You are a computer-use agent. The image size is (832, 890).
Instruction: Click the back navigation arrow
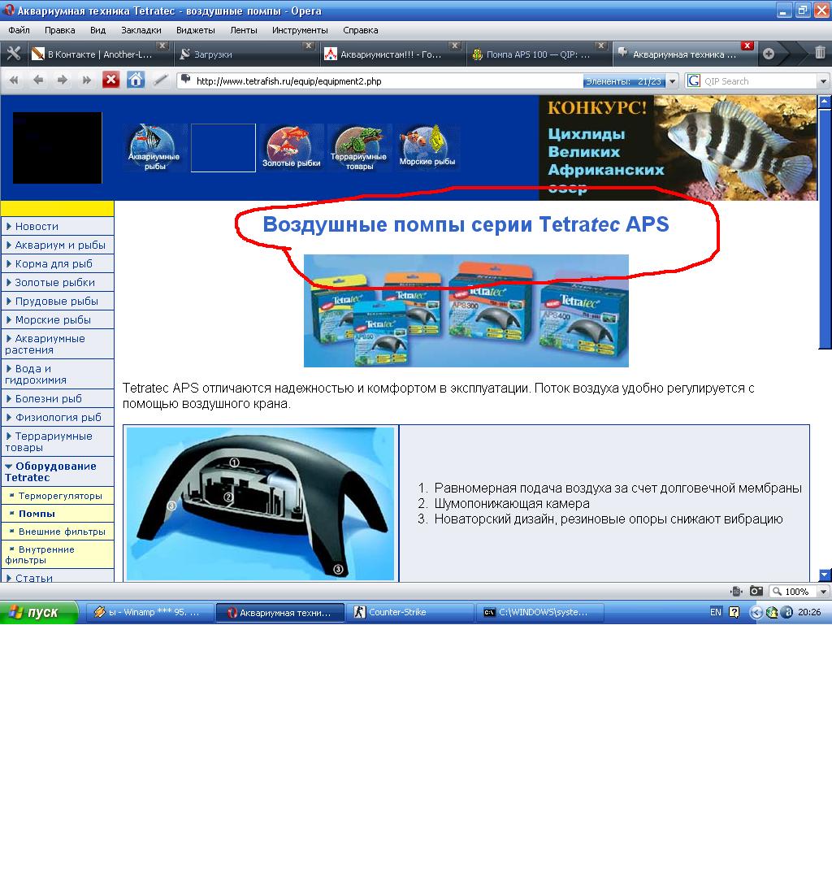[37, 80]
